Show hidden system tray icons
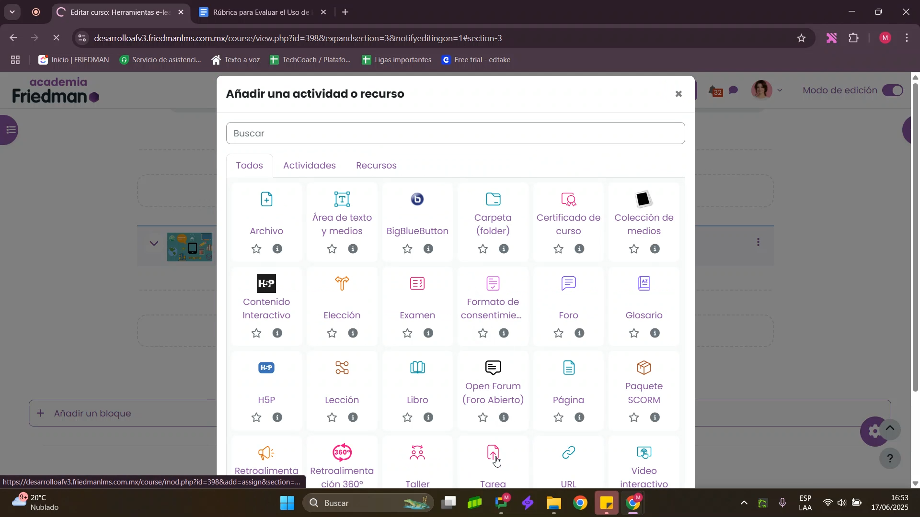This screenshot has height=517, width=920. click(744, 503)
